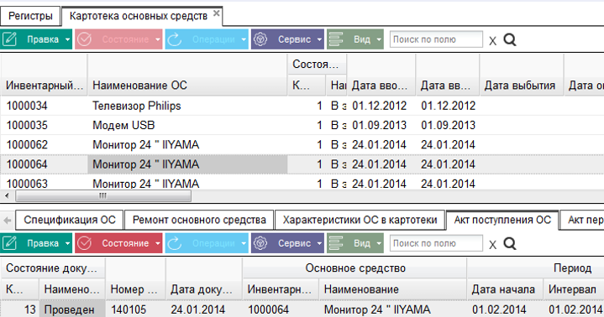The height and width of the screenshot is (317, 604).
Task: Click the Состояние checkmark icon in bottom toolbar
Action: point(84,243)
